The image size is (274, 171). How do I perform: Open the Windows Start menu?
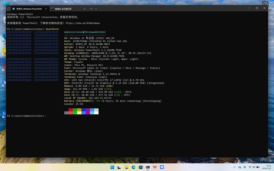(x=112, y=167)
